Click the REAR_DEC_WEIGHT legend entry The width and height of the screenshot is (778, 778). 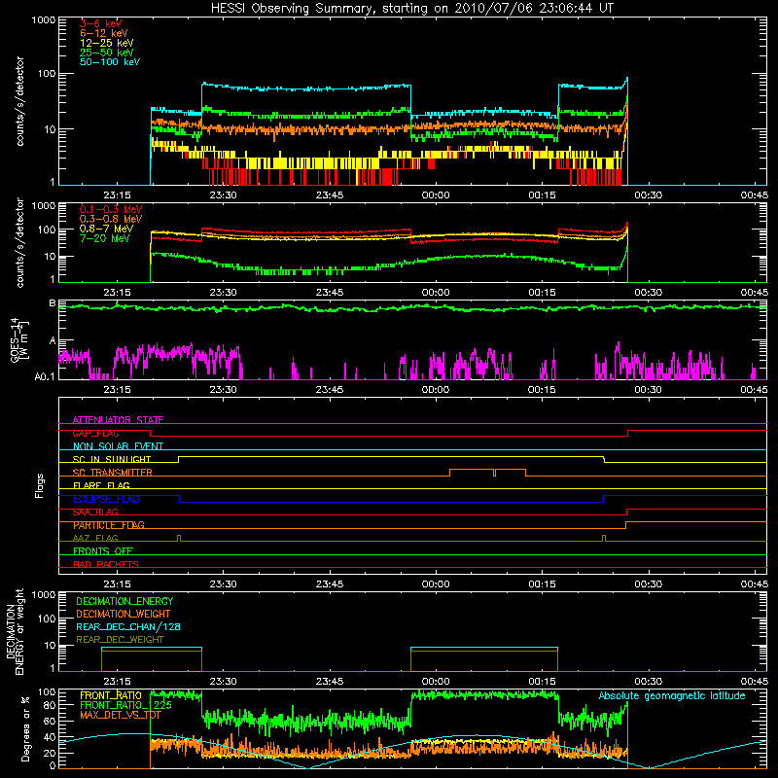tap(120, 640)
